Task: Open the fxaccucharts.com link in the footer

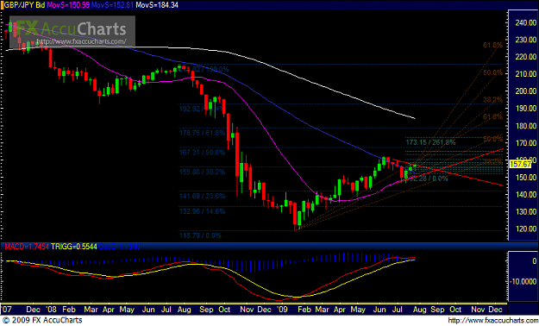Action: pyautogui.click(x=493, y=321)
